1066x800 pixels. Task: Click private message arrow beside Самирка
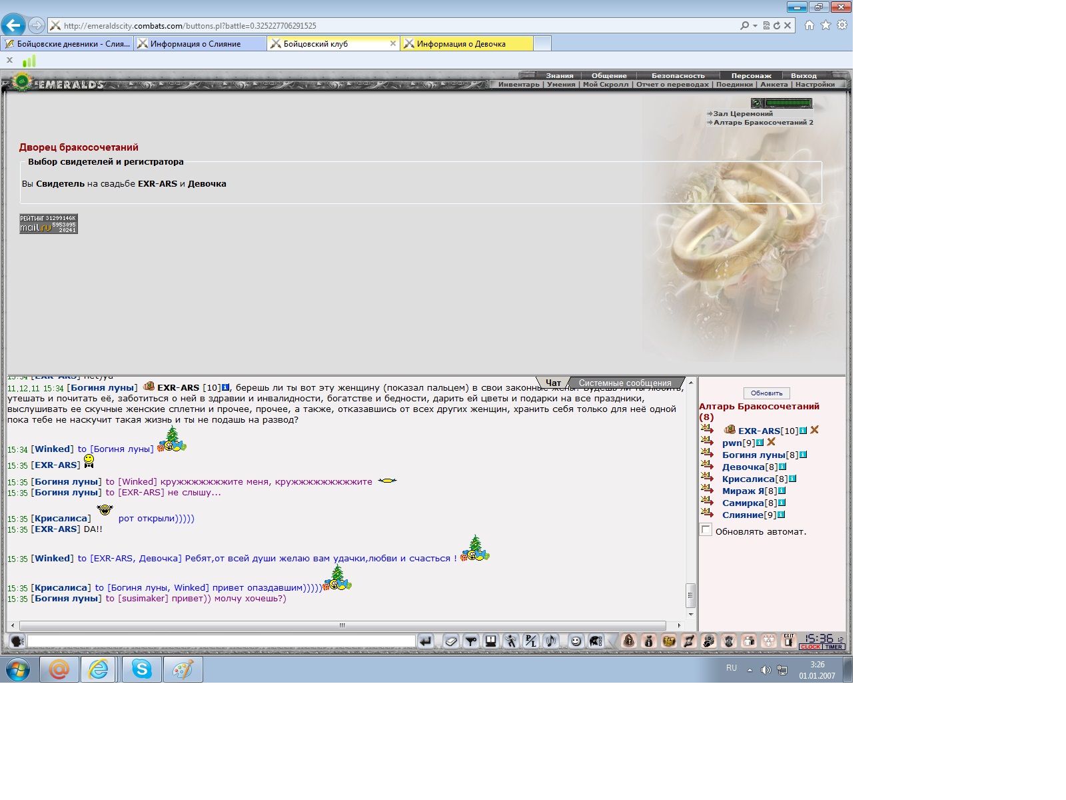coord(707,502)
